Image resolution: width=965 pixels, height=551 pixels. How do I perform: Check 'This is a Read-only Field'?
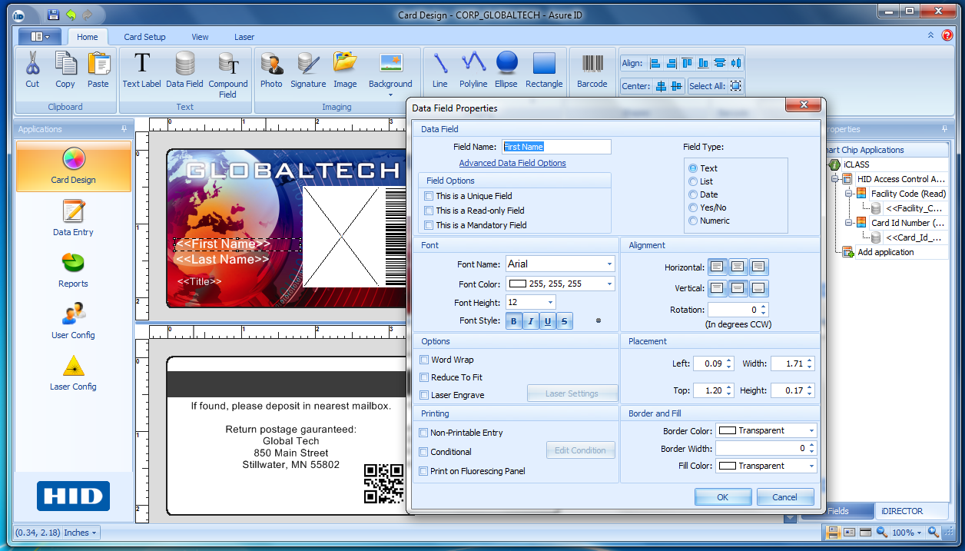pyautogui.click(x=429, y=211)
